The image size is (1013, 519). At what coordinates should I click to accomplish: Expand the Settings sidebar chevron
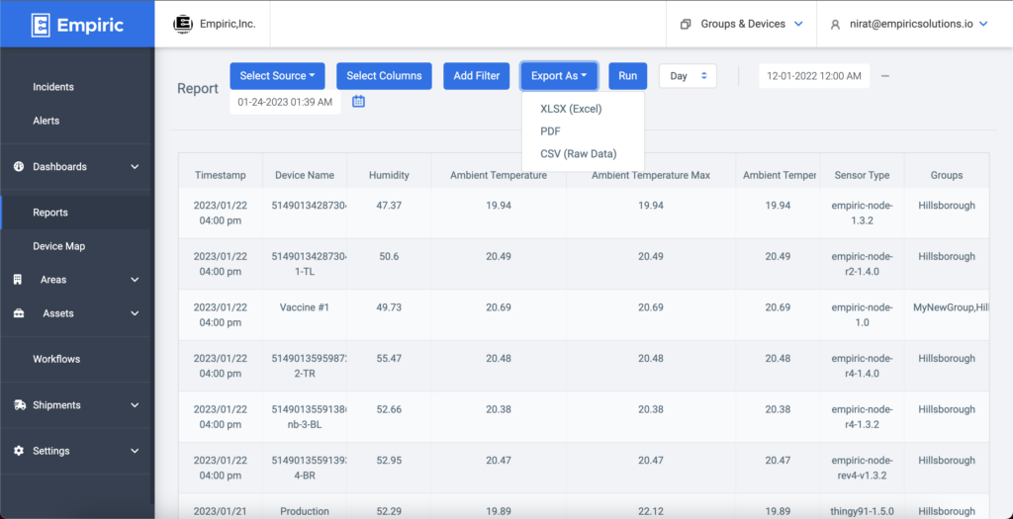pyautogui.click(x=135, y=451)
